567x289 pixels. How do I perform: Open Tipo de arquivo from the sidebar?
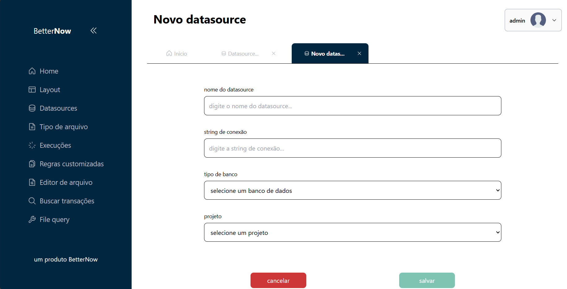(32, 127)
